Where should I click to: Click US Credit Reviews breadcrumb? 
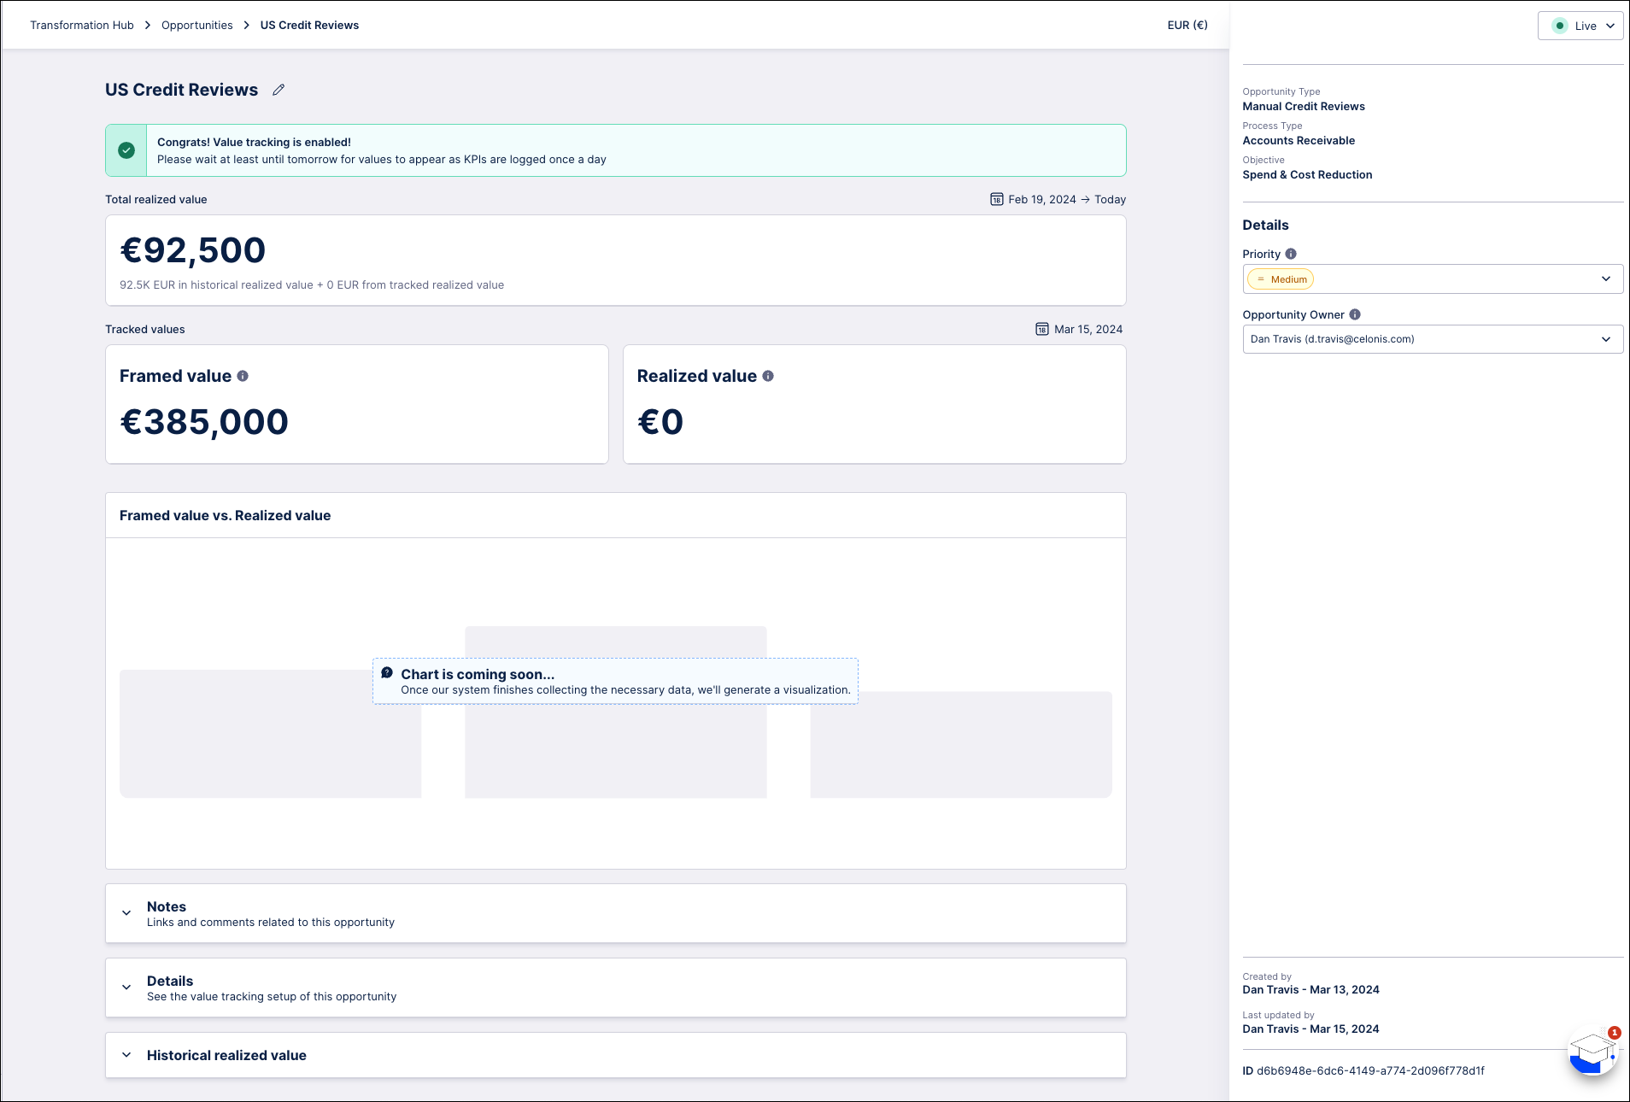(x=309, y=25)
